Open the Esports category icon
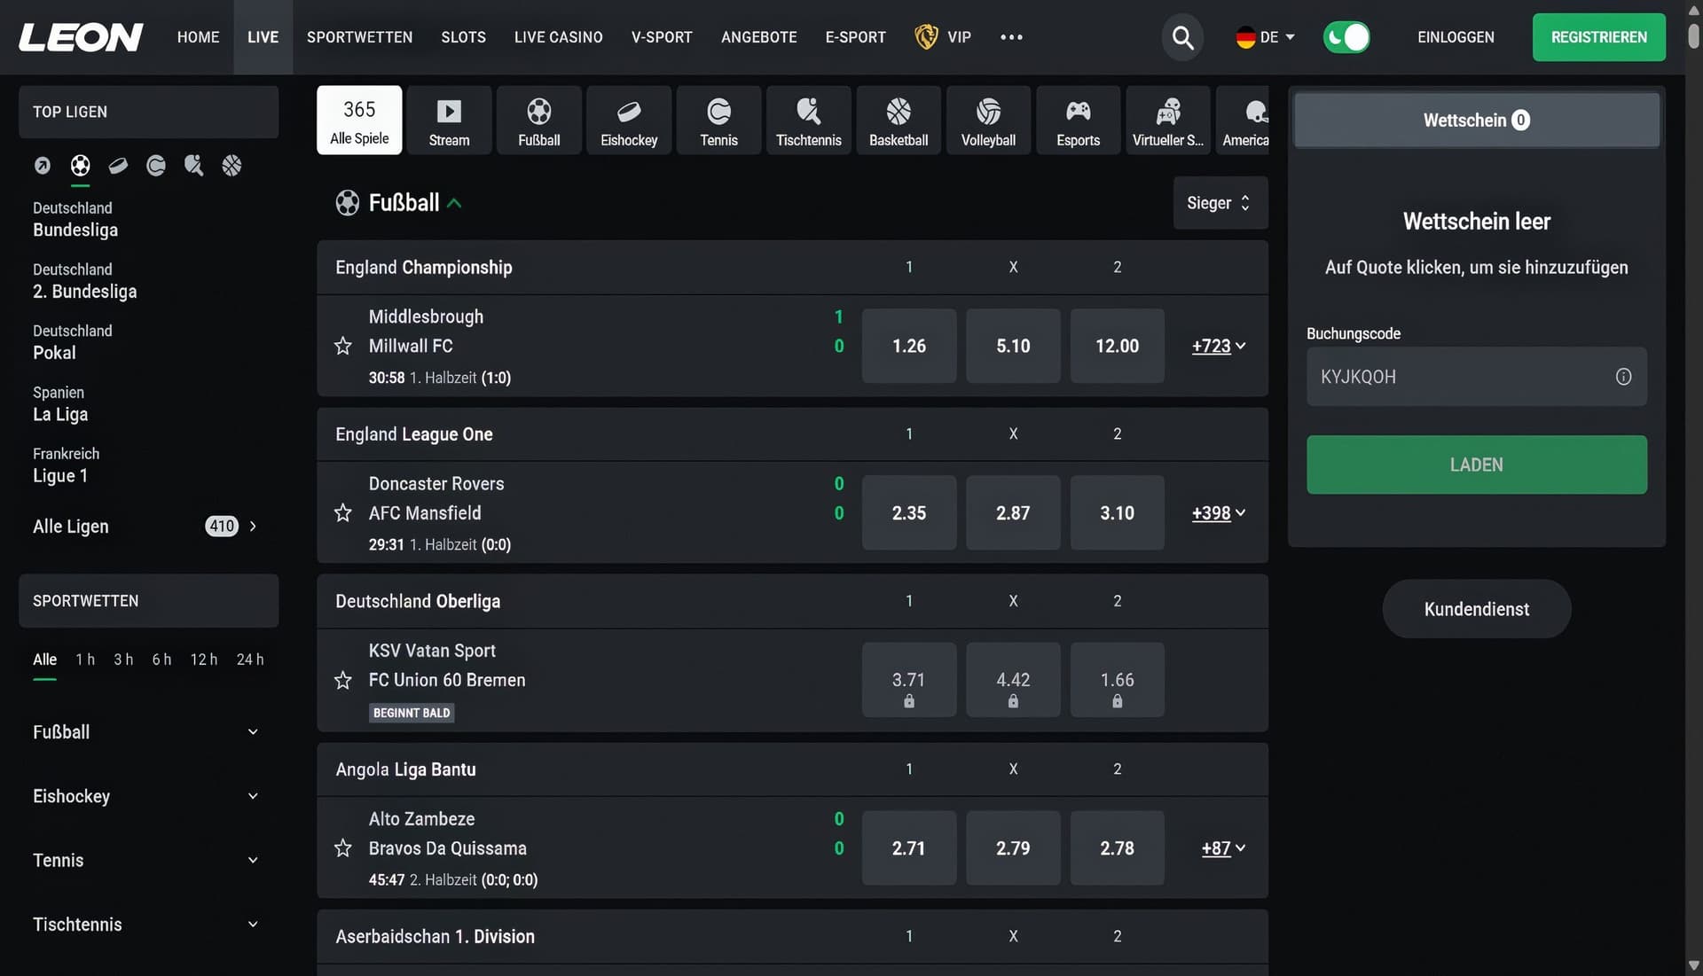1703x976 pixels. [x=1078, y=120]
